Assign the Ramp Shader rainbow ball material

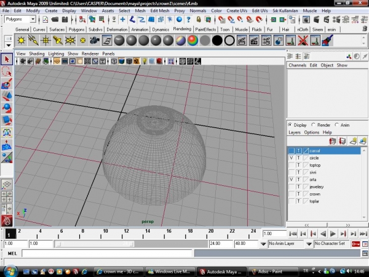tap(192, 41)
